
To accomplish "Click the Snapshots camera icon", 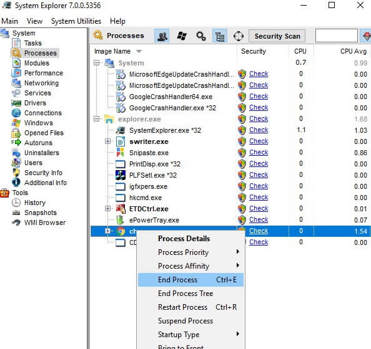I will point(16,213).
